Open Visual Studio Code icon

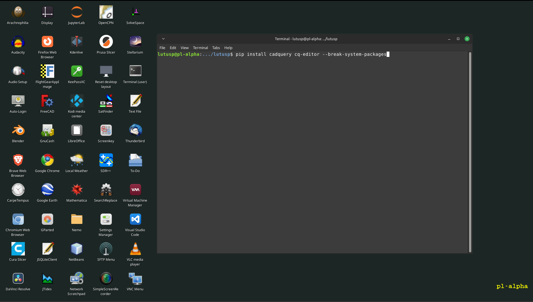coord(135,220)
